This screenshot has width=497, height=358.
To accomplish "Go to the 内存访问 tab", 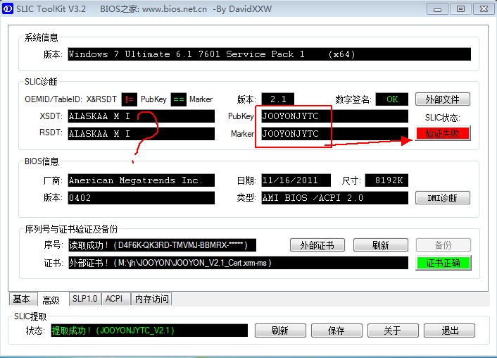I will pos(151,299).
